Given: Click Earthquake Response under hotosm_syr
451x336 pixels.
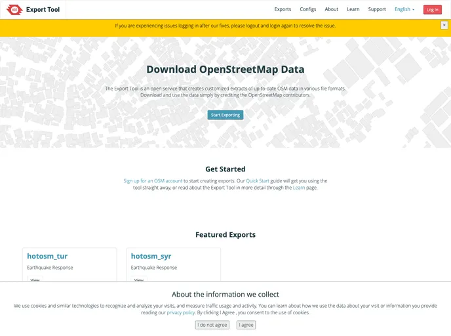Looking at the screenshot, I should point(154,268).
